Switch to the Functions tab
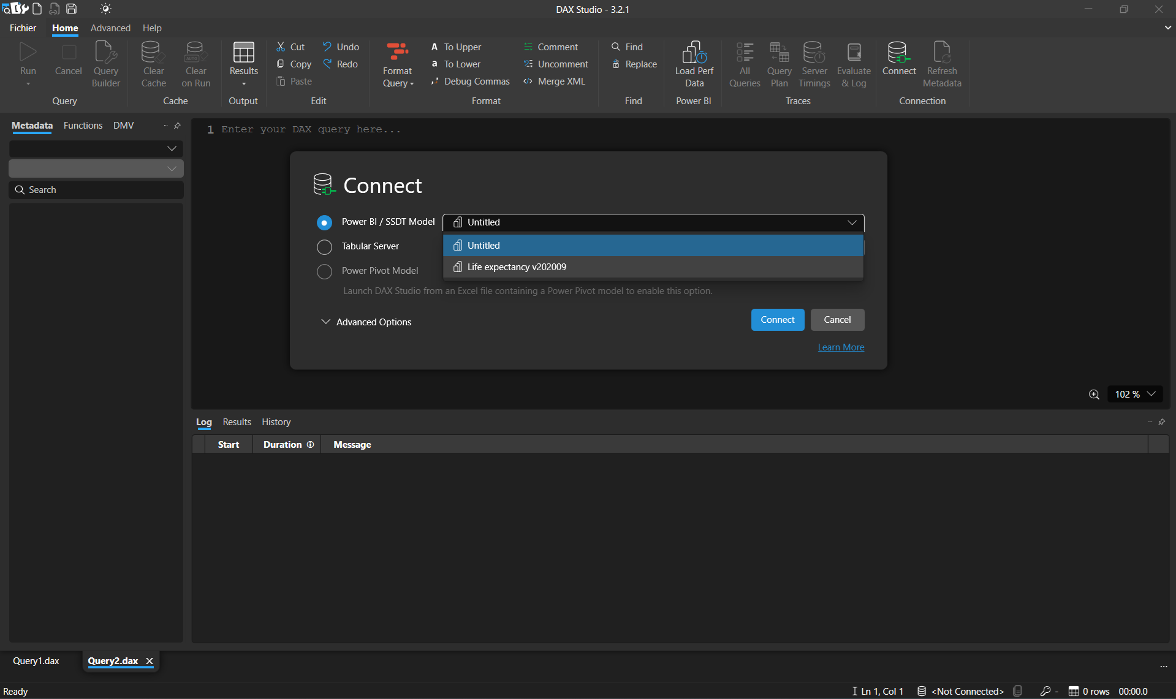 click(x=83, y=125)
